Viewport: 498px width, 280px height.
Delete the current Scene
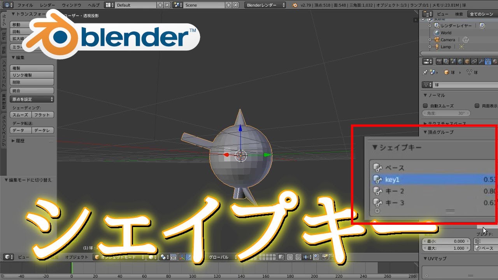coord(236,5)
